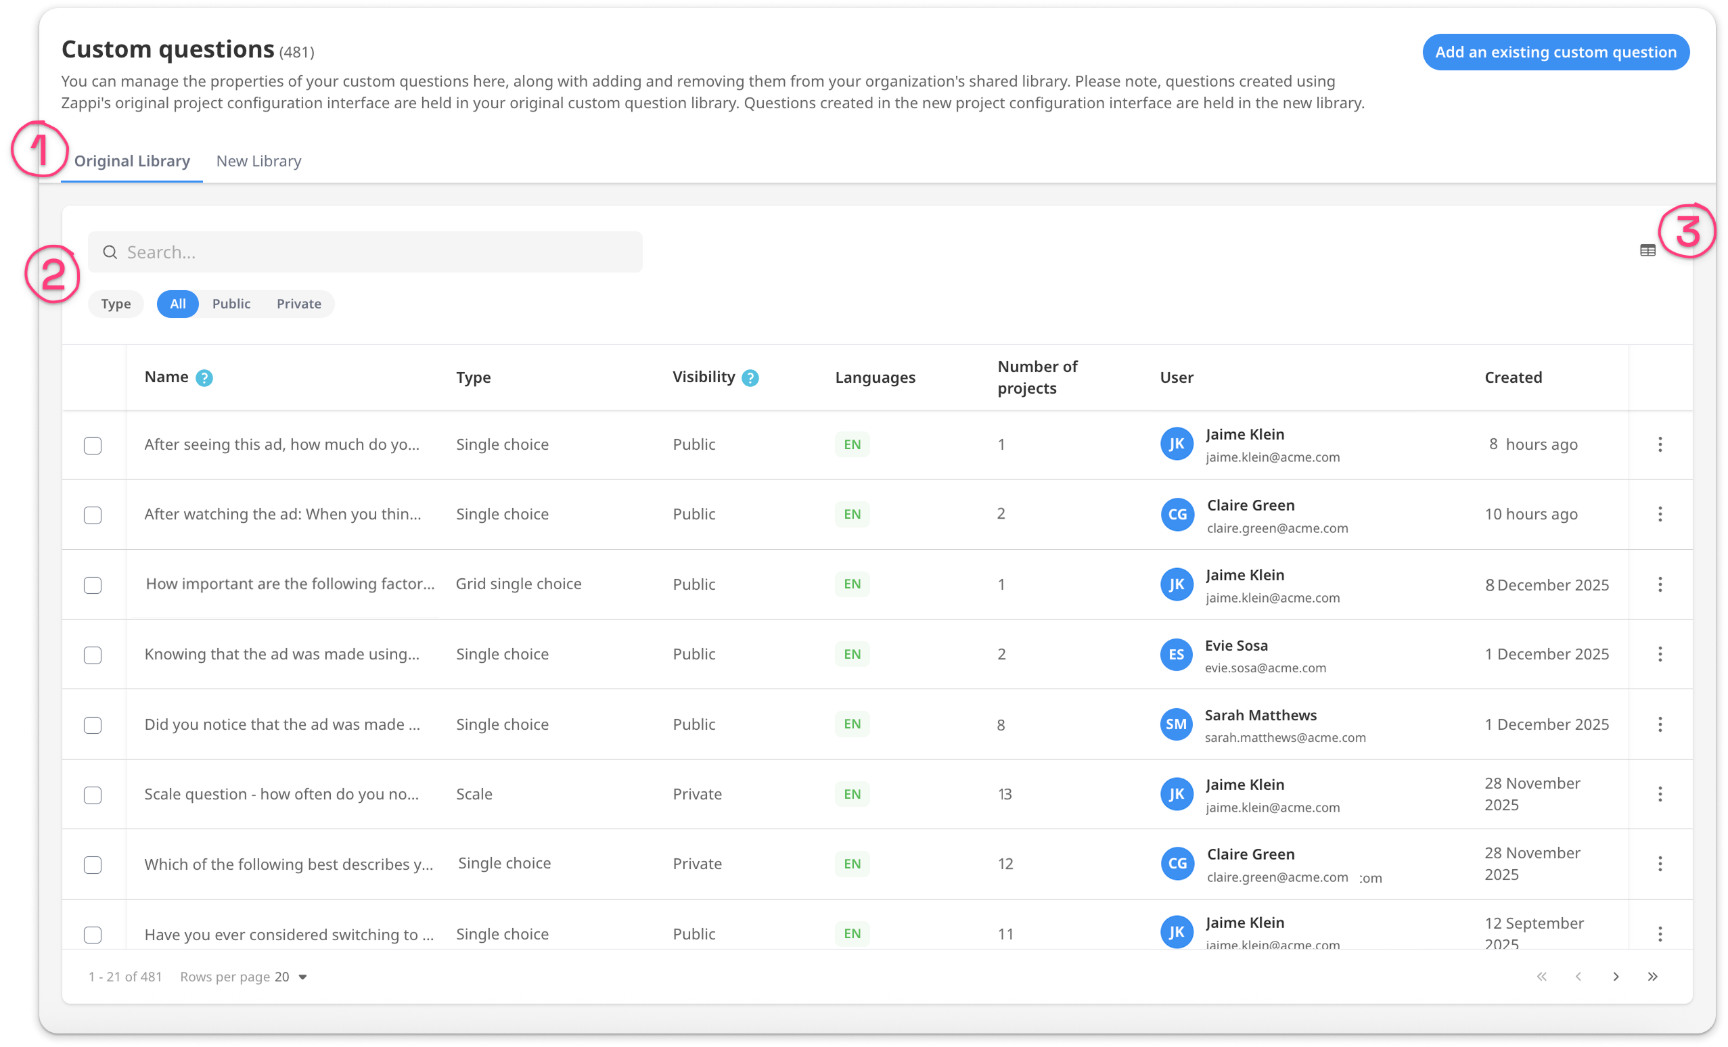Viewport: 1728px width, 1047px height.
Task: Tick checkbox for 'Scale question' row
Action: [x=93, y=795]
